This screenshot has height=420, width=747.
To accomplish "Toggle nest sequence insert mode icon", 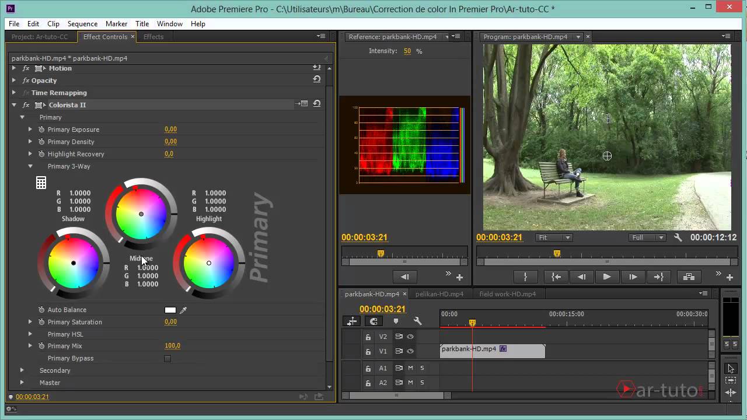I will pos(352,321).
